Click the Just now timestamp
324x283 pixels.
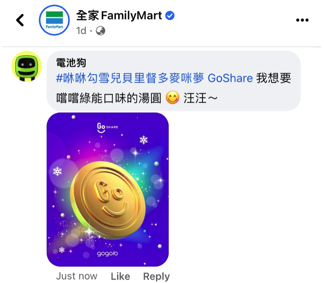pyautogui.click(x=77, y=276)
